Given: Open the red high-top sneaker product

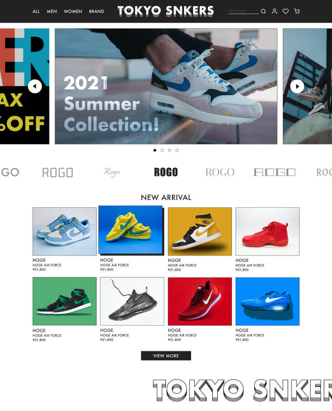Looking at the screenshot, I should 267,231.
